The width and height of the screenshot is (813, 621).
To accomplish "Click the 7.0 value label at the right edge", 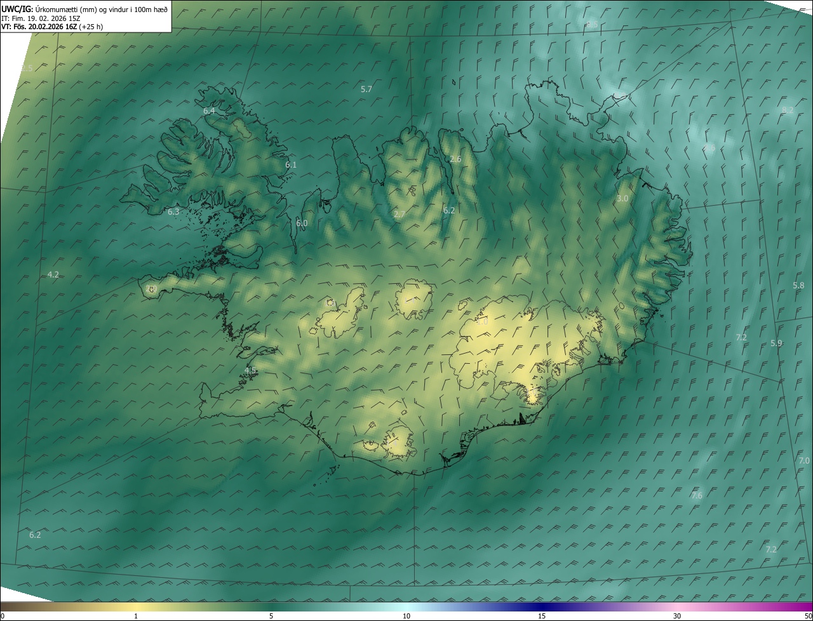I will [804, 461].
